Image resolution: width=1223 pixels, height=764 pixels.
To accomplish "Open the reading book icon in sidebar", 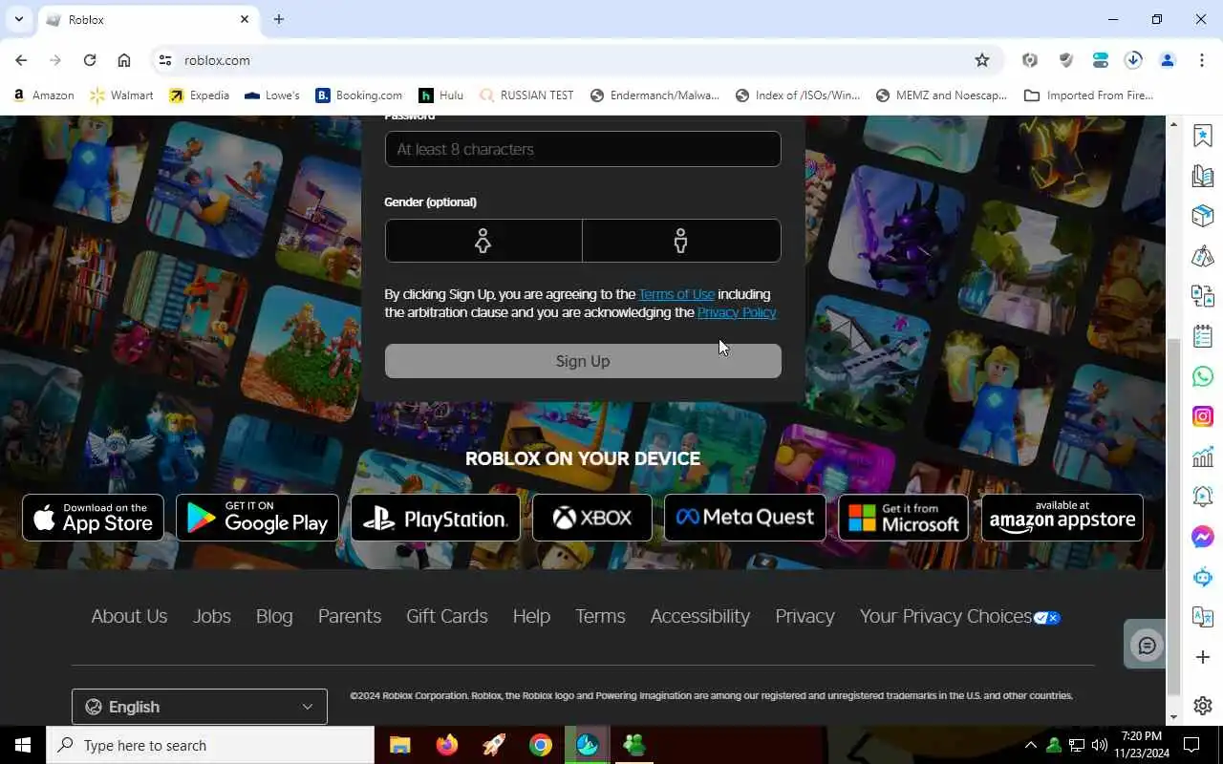I will point(1203,176).
